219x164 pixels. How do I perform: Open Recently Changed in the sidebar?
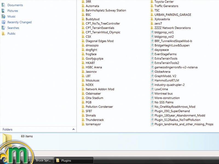click(19, 22)
